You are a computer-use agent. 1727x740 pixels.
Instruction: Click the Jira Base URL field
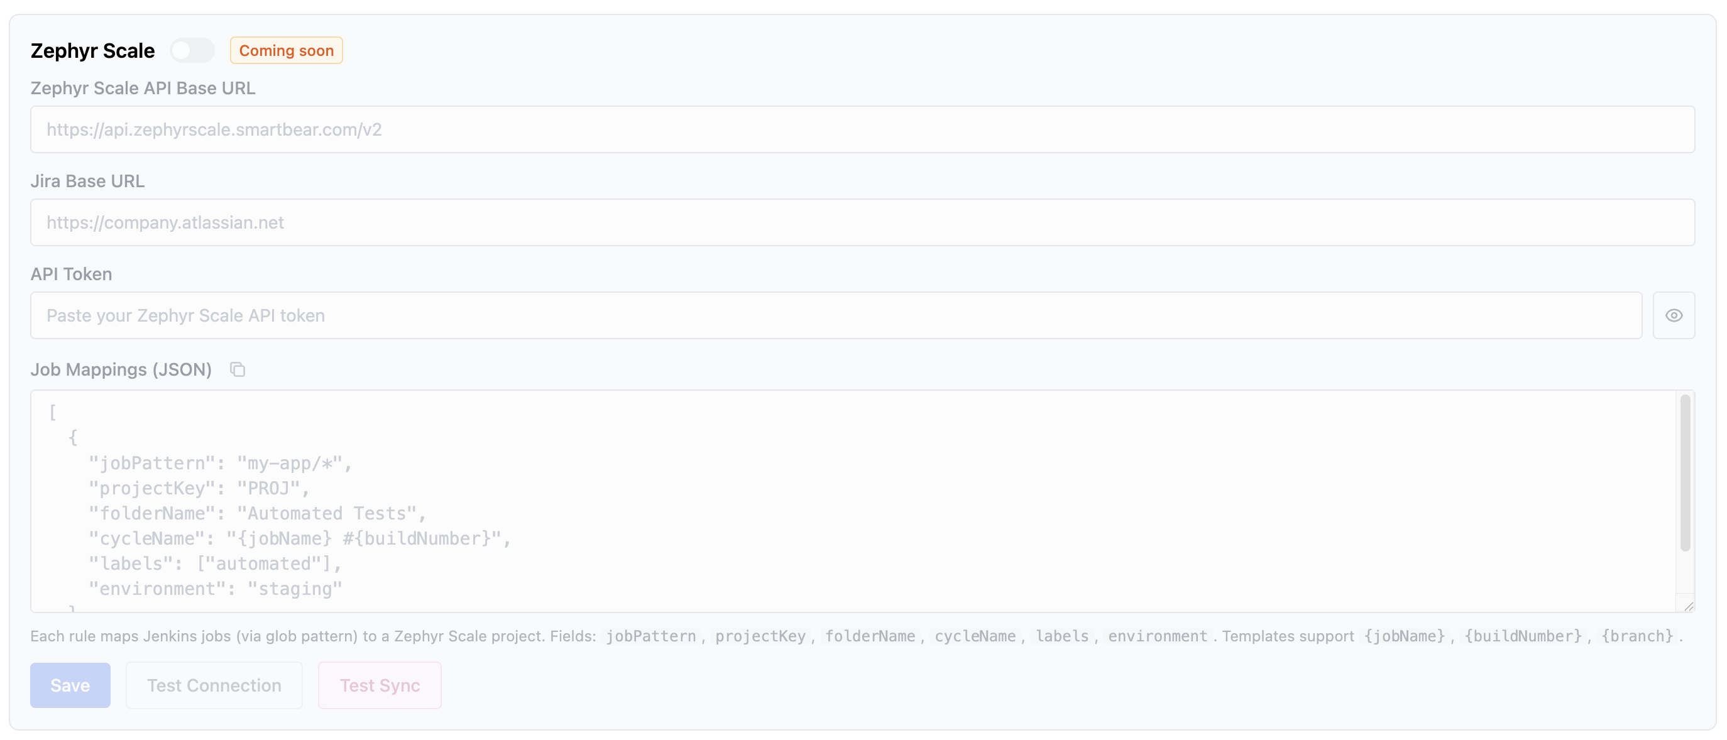(862, 222)
